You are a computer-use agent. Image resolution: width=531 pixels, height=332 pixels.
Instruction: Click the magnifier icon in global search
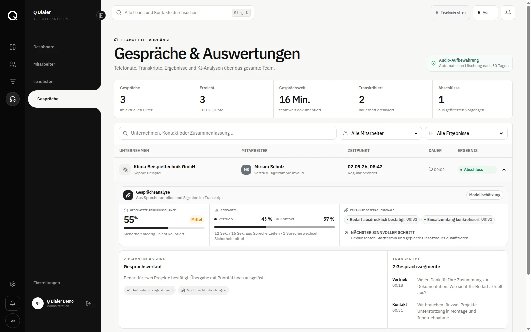(119, 13)
